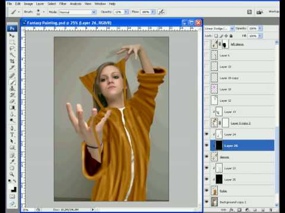Open status bar info arrow
Image resolution: width=285 pixels, height=213 pixels.
93,209
